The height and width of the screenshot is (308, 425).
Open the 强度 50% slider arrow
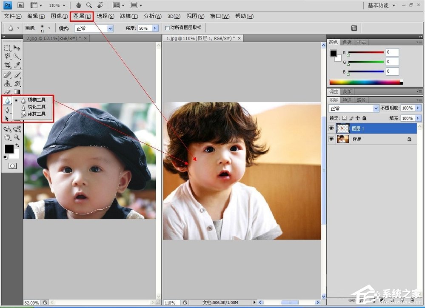(155, 28)
